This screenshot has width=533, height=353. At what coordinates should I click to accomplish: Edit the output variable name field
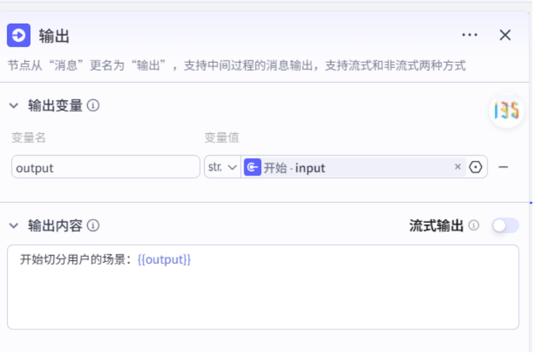click(106, 167)
